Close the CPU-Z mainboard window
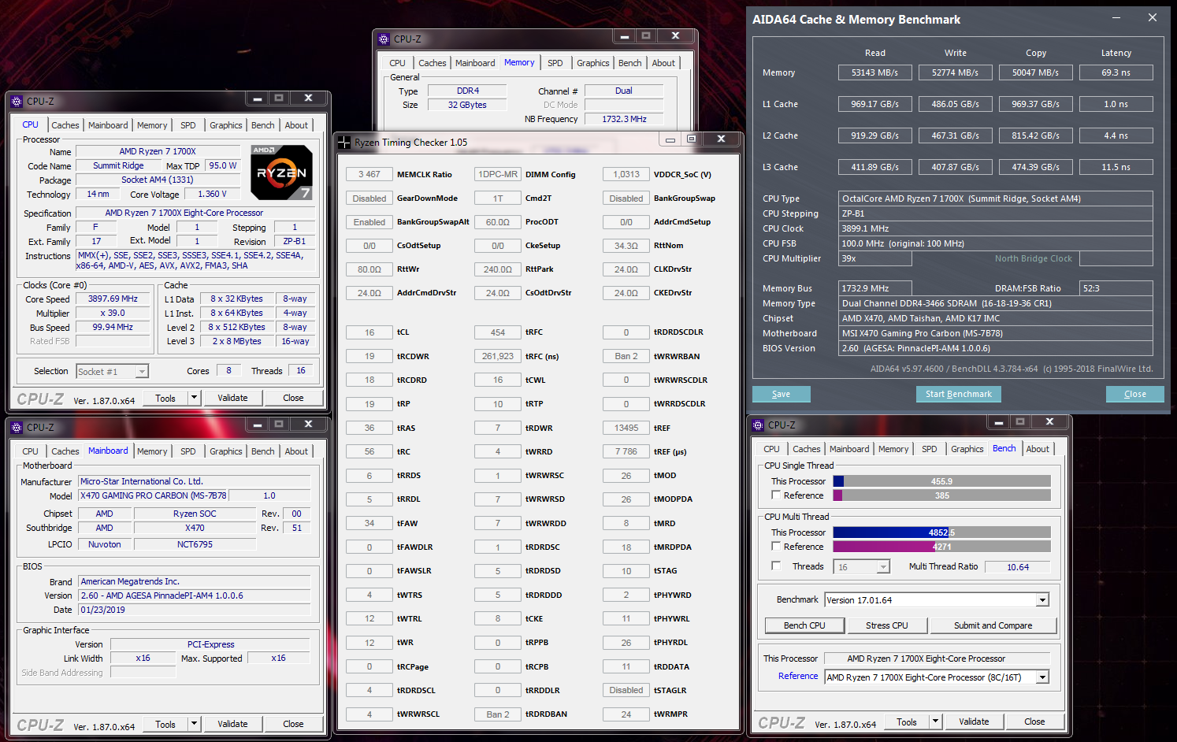This screenshot has height=742, width=1177. 309,425
